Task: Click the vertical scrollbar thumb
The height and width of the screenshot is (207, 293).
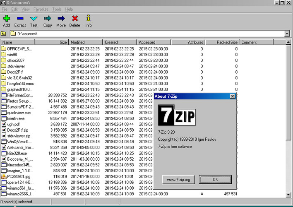Action: (x=288, y=92)
